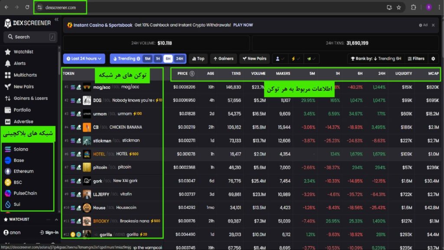Select 1H trending timeframe
The width and height of the screenshot is (444, 250).
pos(158,59)
